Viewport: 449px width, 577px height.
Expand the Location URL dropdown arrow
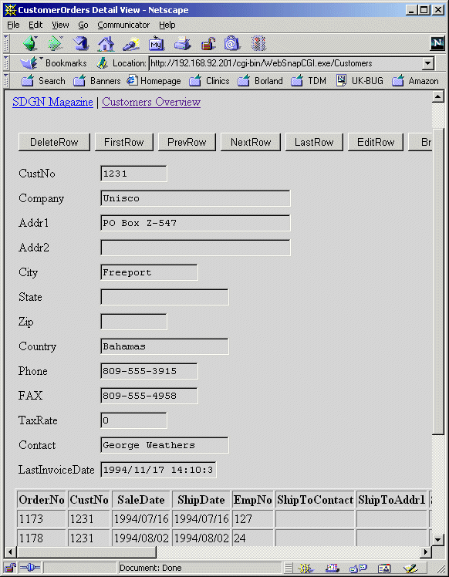point(427,63)
